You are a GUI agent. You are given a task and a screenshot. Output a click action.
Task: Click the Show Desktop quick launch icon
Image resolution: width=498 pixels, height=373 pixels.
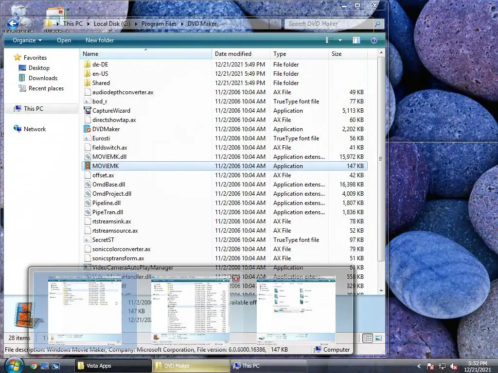[44, 366]
